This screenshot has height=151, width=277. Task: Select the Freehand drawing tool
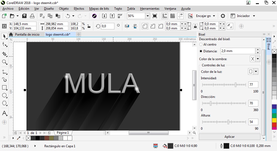tap(4, 72)
